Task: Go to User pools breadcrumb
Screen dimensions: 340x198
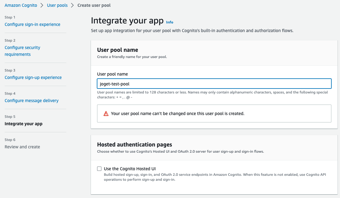Action: [57, 5]
